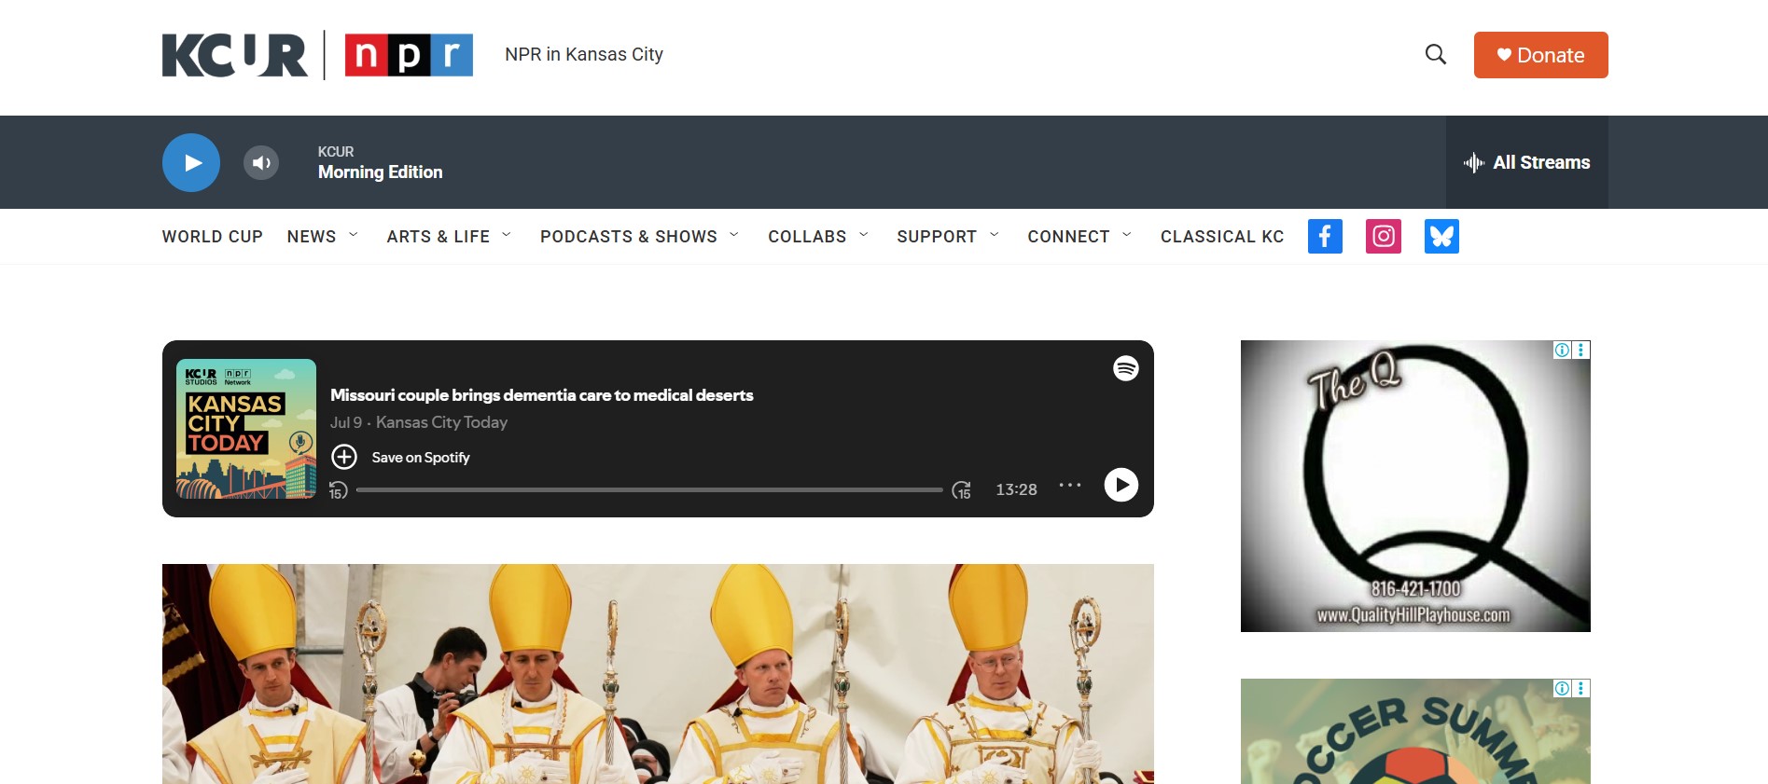The height and width of the screenshot is (784, 1768).
Task: Click the 13:28 episode duration
Action: [x=1016, y=489]
